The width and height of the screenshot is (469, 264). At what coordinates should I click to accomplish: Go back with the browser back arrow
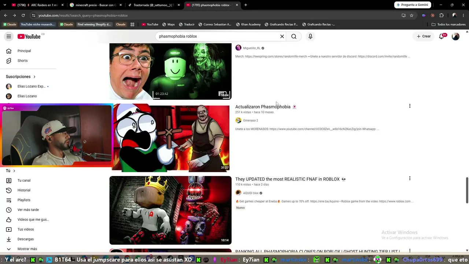pos(5,15)
